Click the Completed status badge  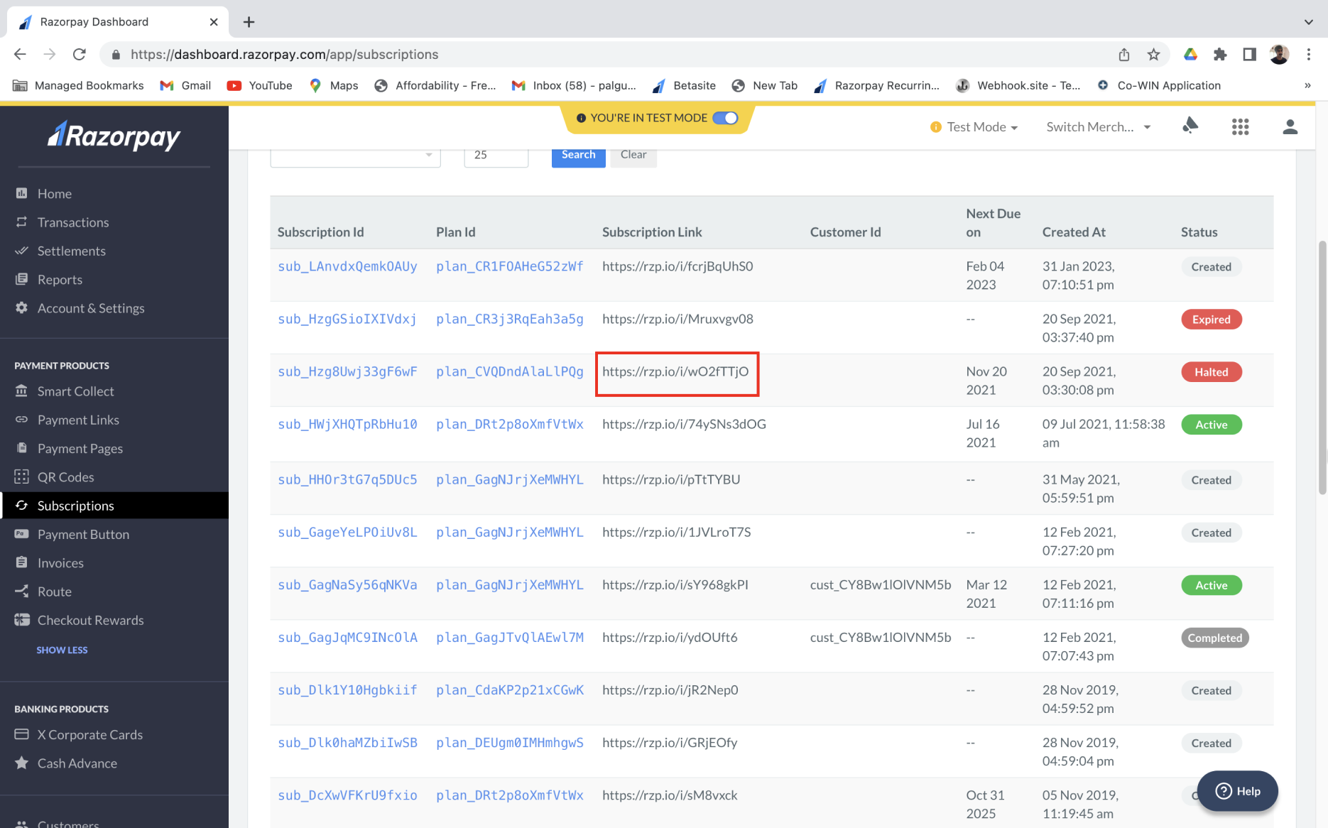point(1214,637)
